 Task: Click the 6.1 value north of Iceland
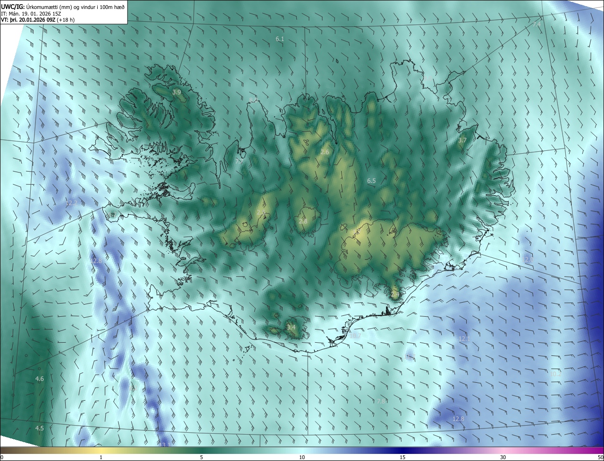[280, 39]
